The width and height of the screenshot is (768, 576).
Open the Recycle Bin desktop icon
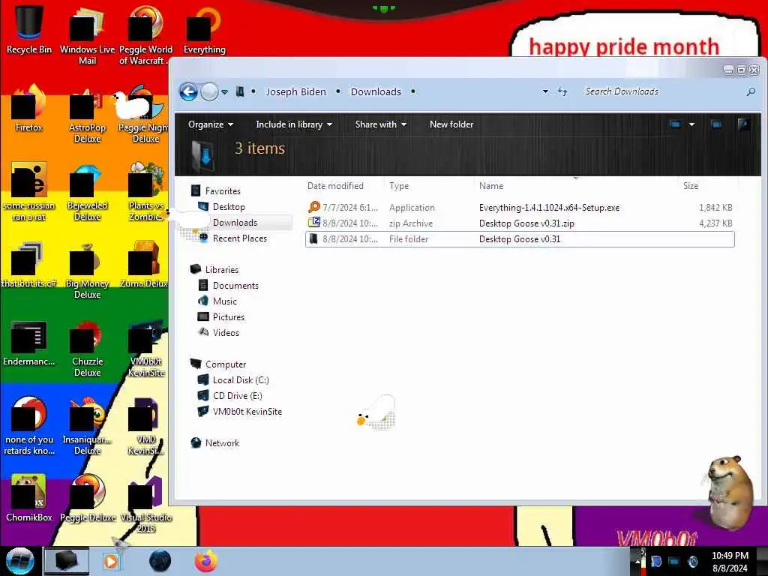(x=28, y=29)
